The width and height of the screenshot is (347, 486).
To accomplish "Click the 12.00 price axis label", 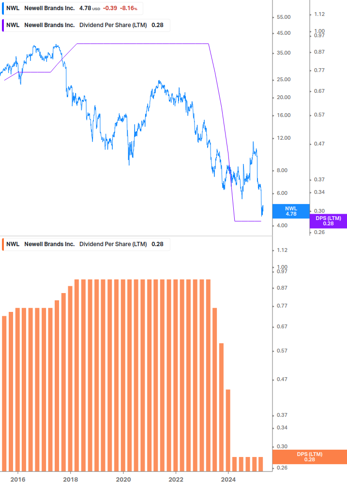I will point(284,138).
